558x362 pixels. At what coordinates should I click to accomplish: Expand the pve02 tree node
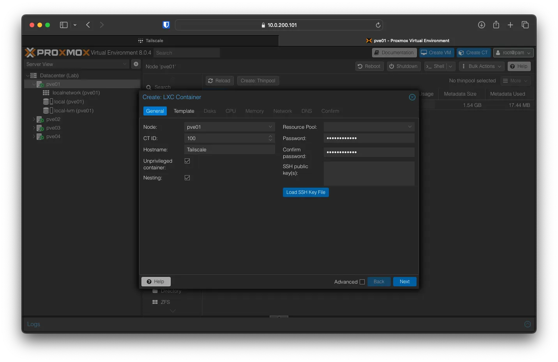click(x=34, y=119)
